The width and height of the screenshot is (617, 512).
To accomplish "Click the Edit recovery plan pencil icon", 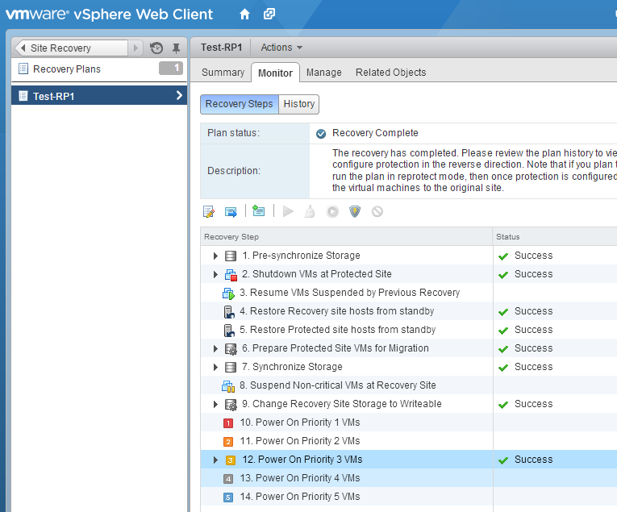I will coord(209,211).
